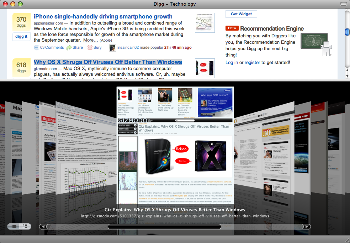This screenshot has width=350, height=243.
Task: Click the Get Widget button
Action: coord(241,14)
